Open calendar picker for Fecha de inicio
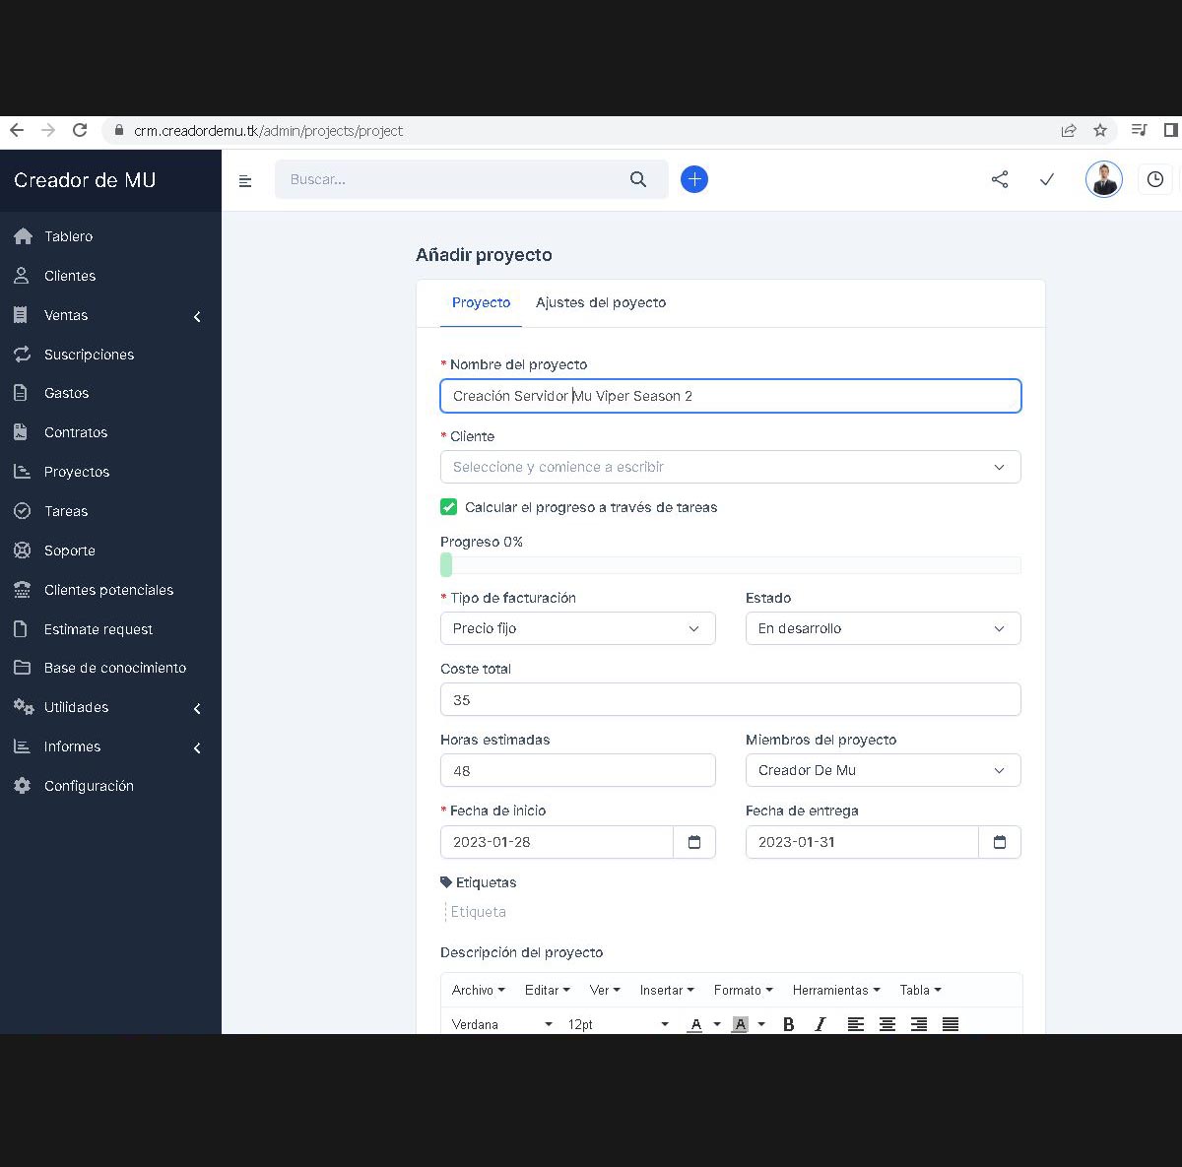The height and width of the screenshot is (1167, 1182). 694,842
